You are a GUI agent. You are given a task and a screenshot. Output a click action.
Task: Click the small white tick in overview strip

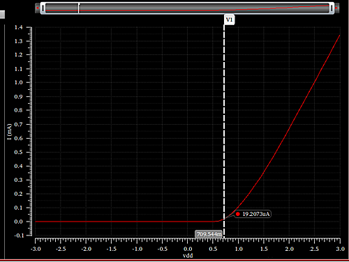tap(79, 8)
